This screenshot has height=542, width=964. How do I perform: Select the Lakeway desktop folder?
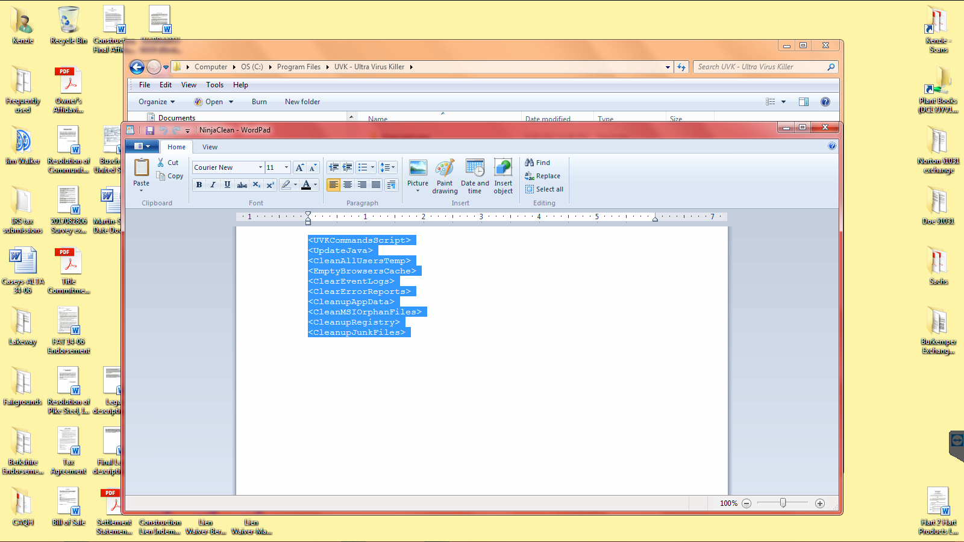[x=23, y=326]
